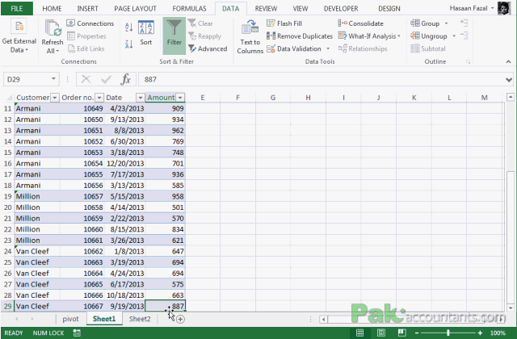
Task: Open Date column filter dropdown
Action: (x=140, y=98)
